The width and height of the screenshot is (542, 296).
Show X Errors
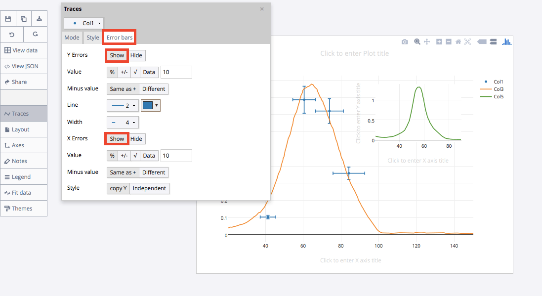(x=117, y=139)
